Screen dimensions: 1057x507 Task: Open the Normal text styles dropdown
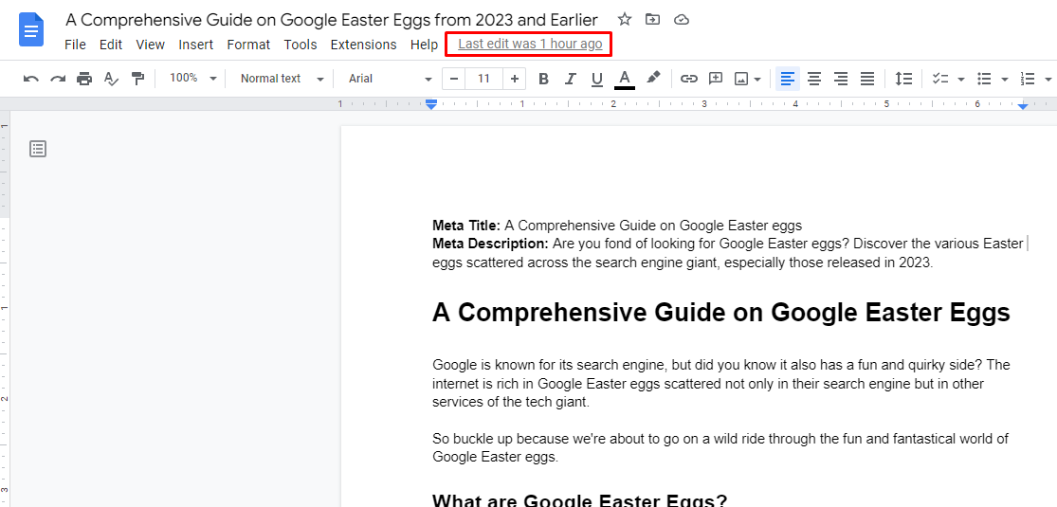pos(282,79)
